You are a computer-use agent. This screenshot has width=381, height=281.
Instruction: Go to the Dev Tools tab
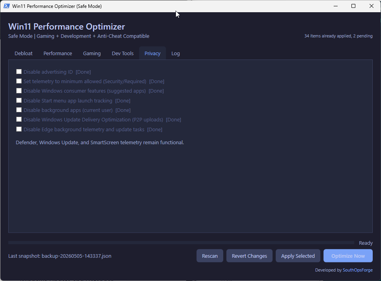[123, 54]
